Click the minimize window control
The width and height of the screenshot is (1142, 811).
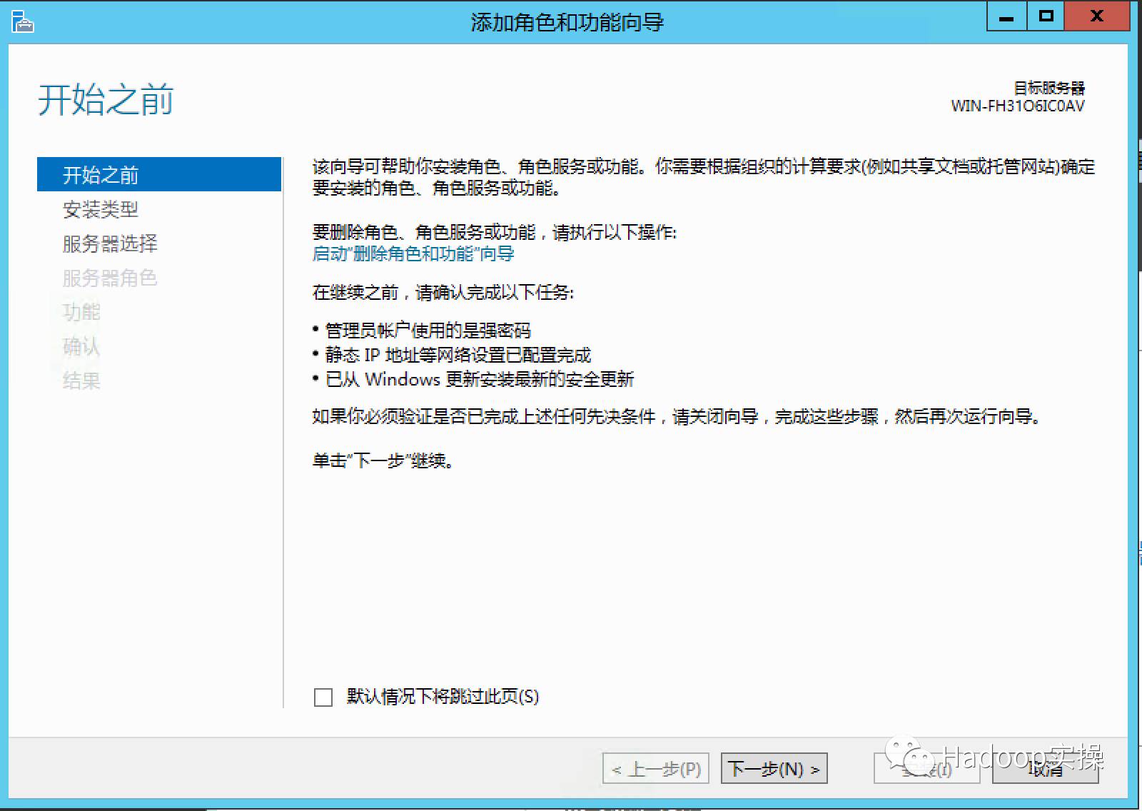1006,16
